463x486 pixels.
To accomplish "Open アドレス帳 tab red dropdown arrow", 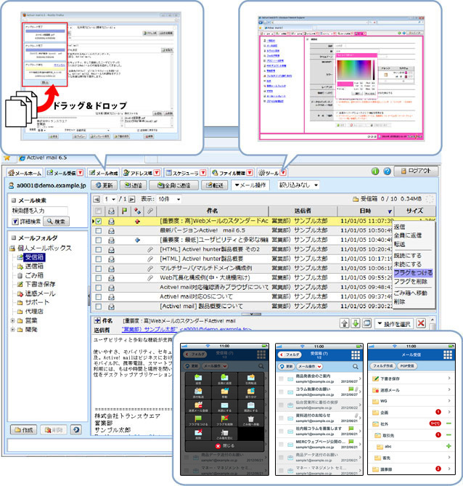I will coord(157,173).
